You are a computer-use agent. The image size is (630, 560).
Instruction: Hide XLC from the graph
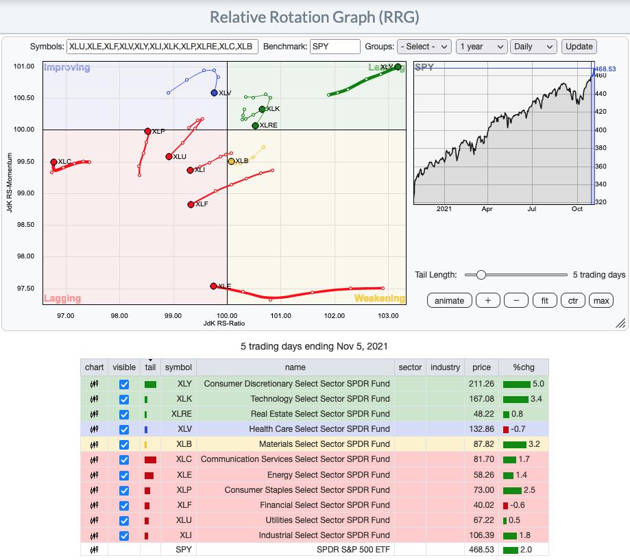coord(124,460)
